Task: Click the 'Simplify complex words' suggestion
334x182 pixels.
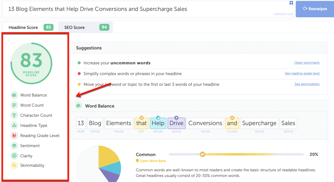Action: (x=132, y=74)
